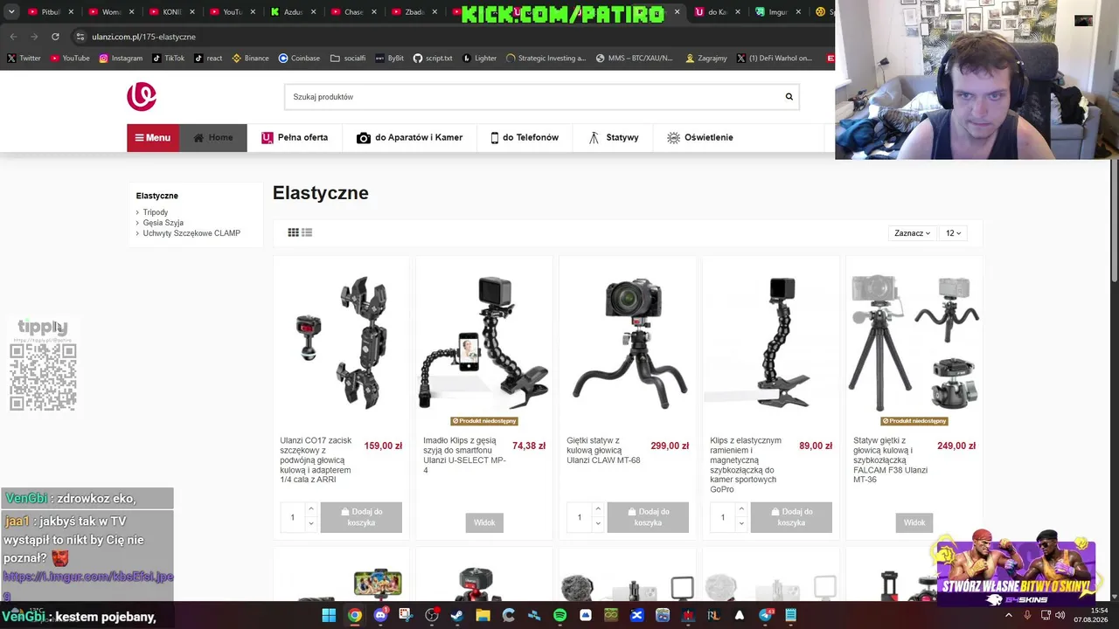
Task: Open the ByBit bookmark
Action: pos(390,59)
